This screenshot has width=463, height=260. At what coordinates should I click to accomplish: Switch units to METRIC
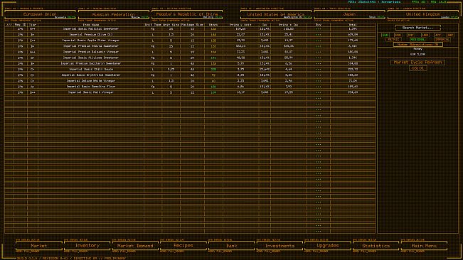click(x=393, y=40)
